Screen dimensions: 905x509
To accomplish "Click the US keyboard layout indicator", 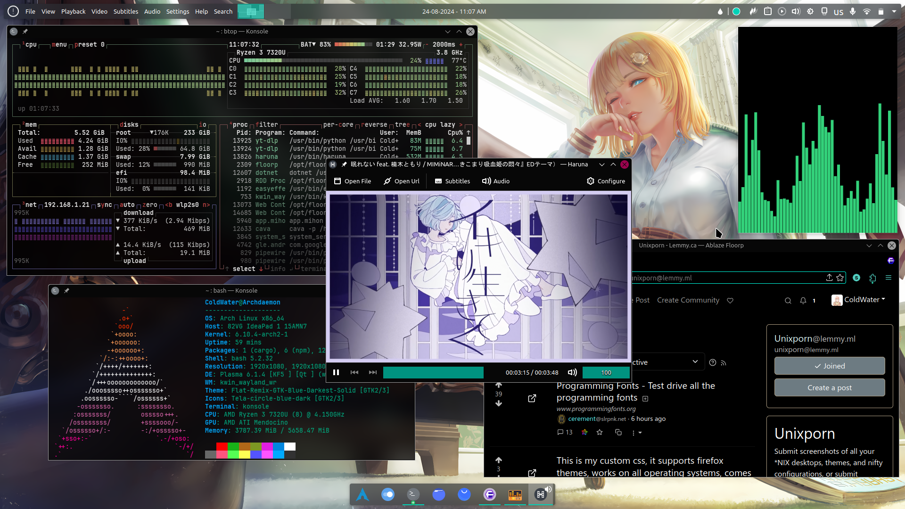I will pyautogui.click(x=839, y=12).
